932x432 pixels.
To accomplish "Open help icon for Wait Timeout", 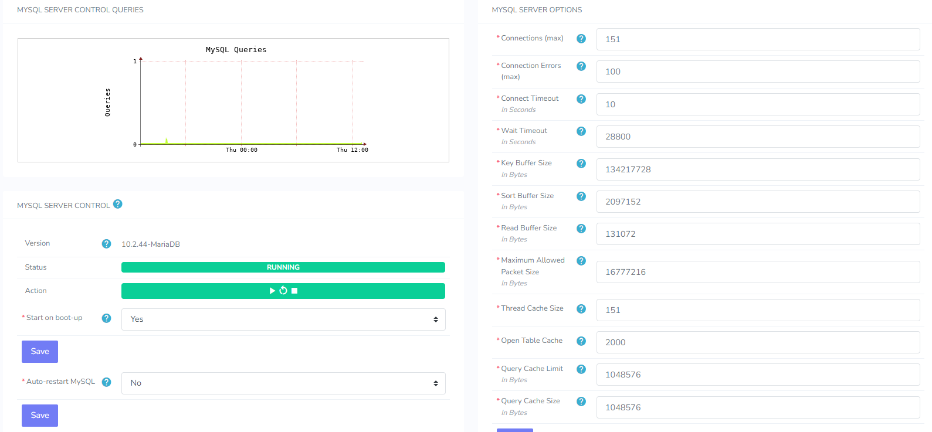I will pyautogui.click(x=581, y=131).
